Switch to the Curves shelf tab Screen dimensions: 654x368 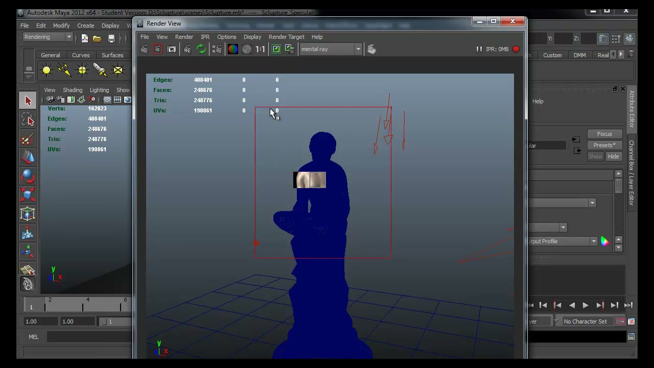(81, 55)
